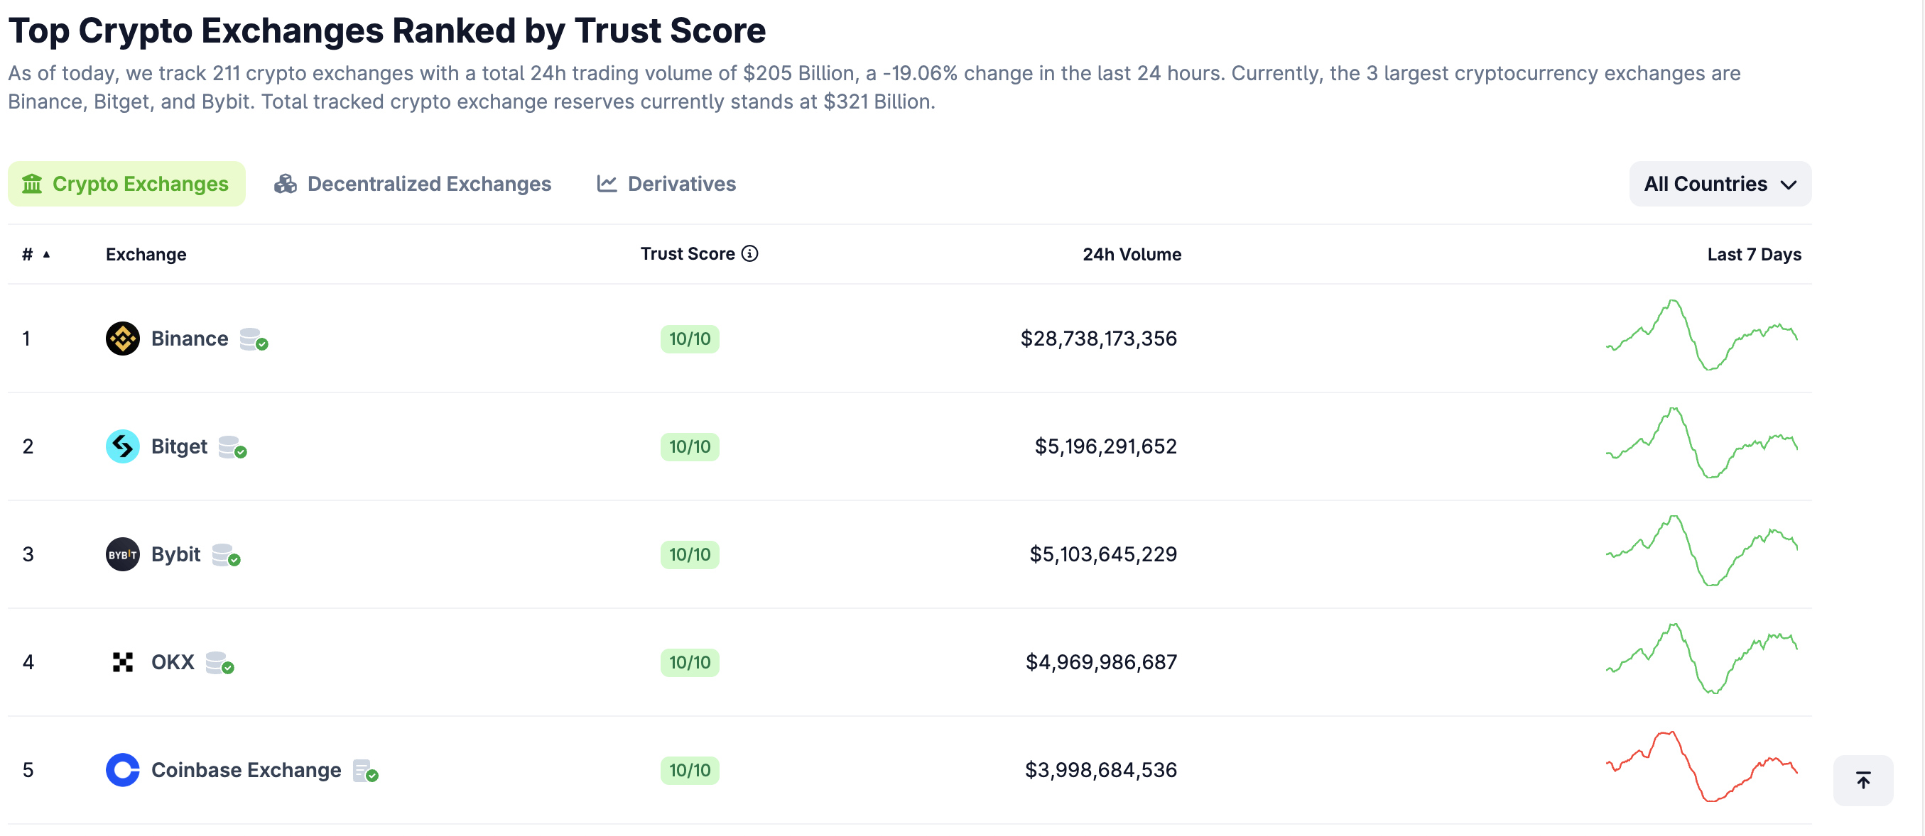Click the Decentralized Exchanges icon
This screenshot has width=1925, height=836.
point(286,184)
